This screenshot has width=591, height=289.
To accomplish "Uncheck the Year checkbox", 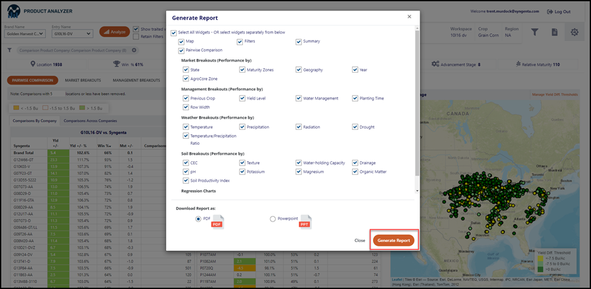I will tap(355, 70).
